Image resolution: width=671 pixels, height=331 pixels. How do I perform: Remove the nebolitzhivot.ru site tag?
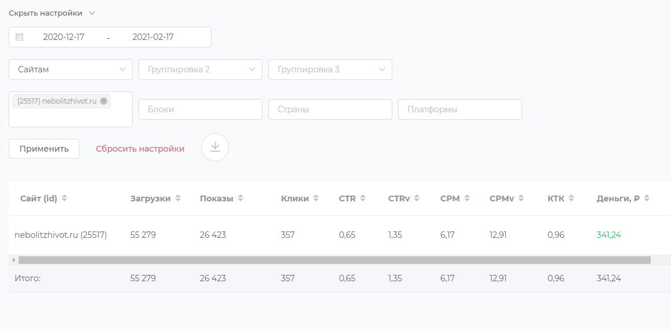tap(104, 101)
